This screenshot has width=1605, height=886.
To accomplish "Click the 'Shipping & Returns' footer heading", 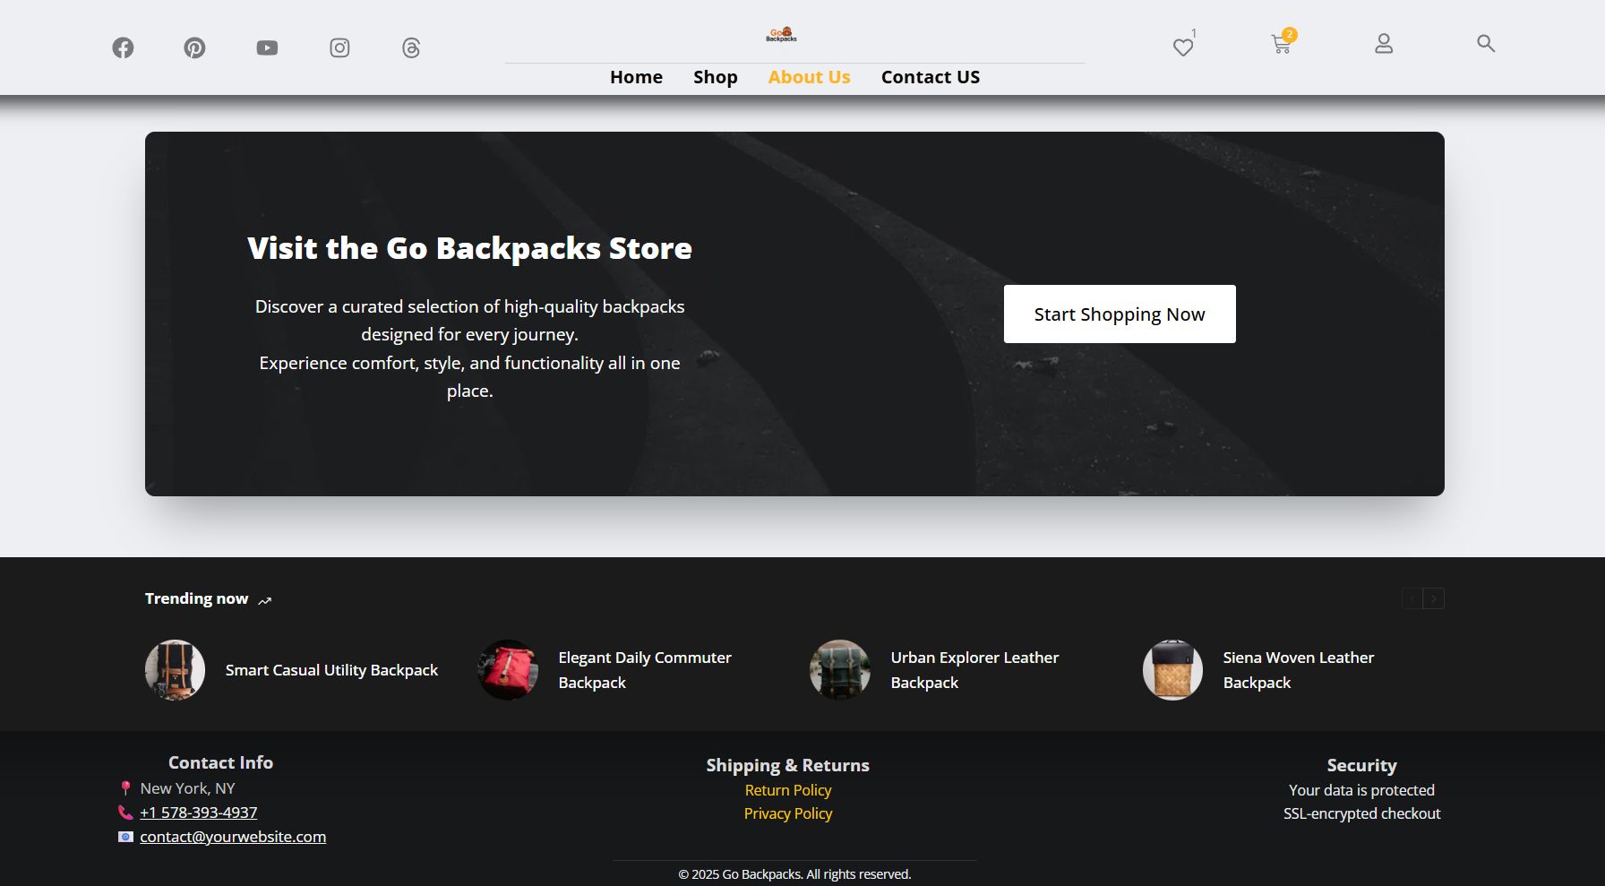I will click(788, 765).
